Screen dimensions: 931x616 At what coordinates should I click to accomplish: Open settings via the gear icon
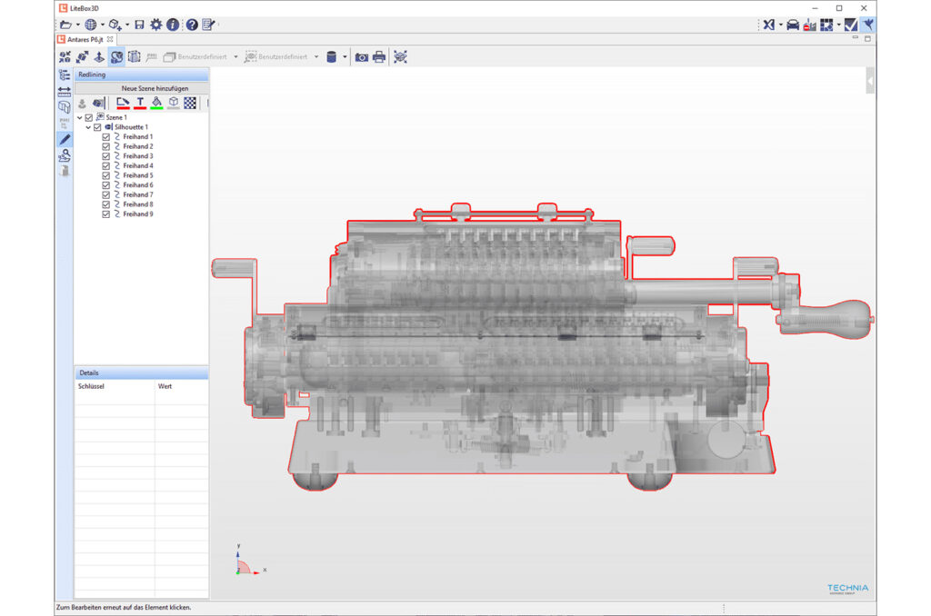(156, 25)
